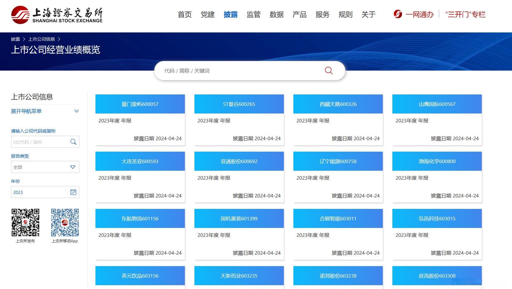Click the 上交所移动App QR code
Image resolution: width=512 pixels, height=289 pixels.
[x=65, y=223]
